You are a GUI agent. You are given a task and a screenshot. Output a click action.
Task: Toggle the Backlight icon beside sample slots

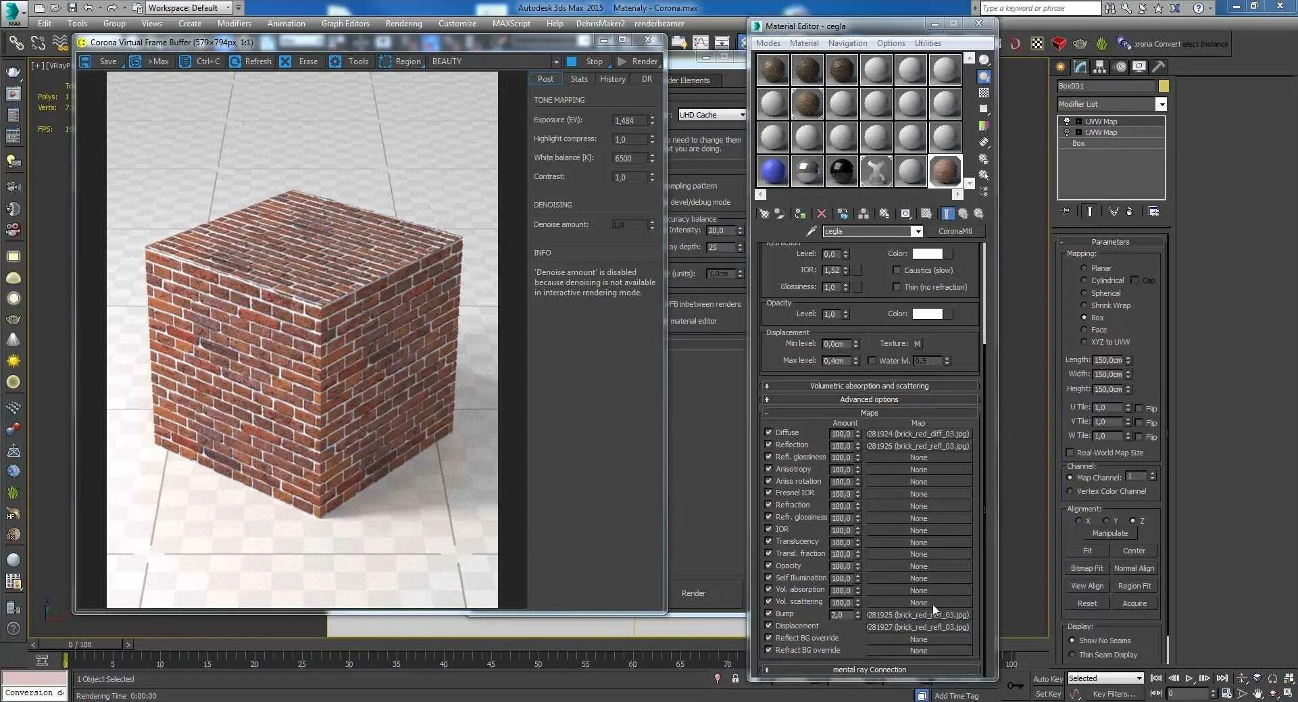coord(984,76)
